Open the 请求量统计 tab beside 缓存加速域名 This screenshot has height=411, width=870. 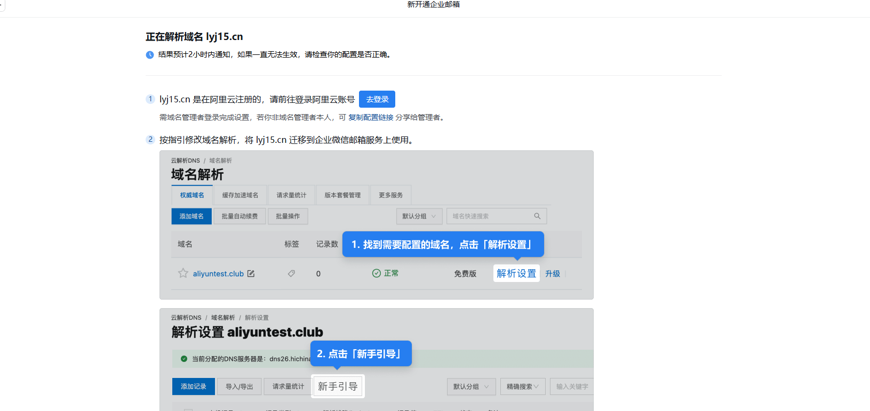291,195
